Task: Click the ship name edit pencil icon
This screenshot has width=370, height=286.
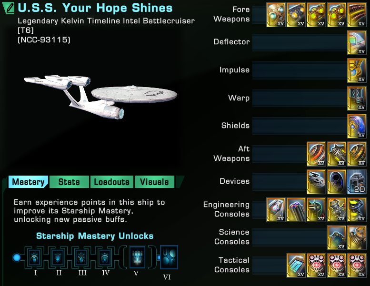Action: [x=9, y=8]
